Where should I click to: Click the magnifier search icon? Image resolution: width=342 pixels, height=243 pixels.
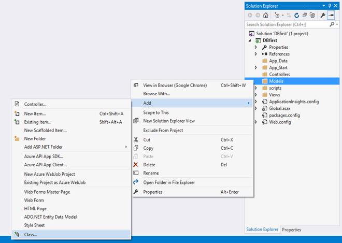coord(332,24)
